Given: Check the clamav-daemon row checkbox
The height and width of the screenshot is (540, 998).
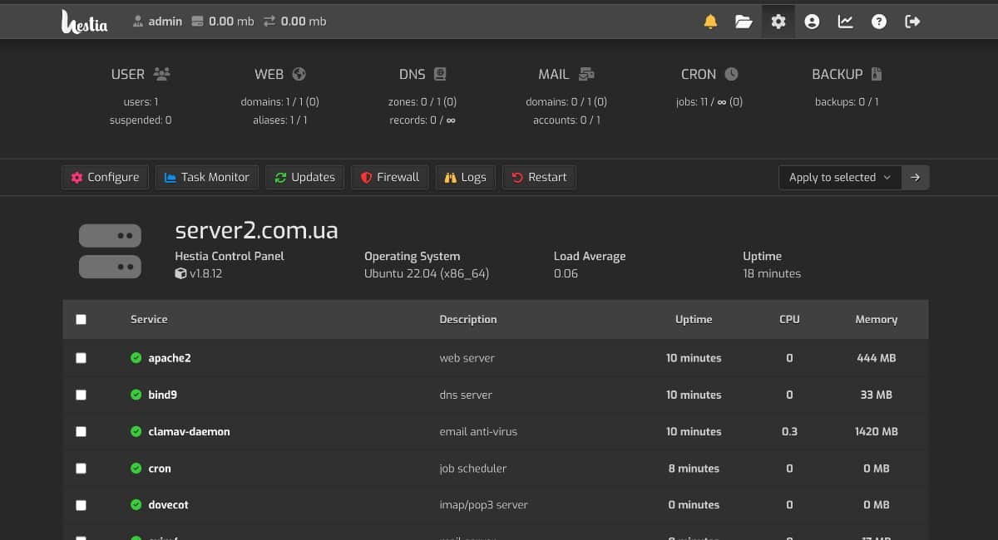Looking at the screenshot, I should click(x=81, y=432).
